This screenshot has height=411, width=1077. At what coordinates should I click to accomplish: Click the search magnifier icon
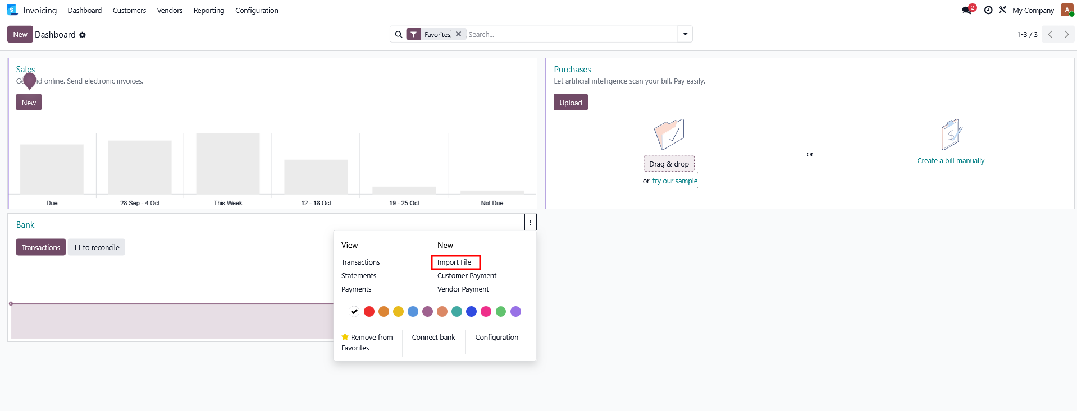point(398,34)
